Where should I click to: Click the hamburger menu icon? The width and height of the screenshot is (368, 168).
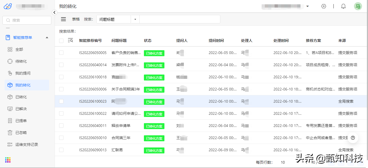click(x=63, y=19)
